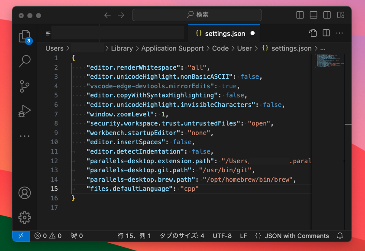Screen dimensions: 365x251
Task: Click the Users breadcrumb segment
Action: 55,48
